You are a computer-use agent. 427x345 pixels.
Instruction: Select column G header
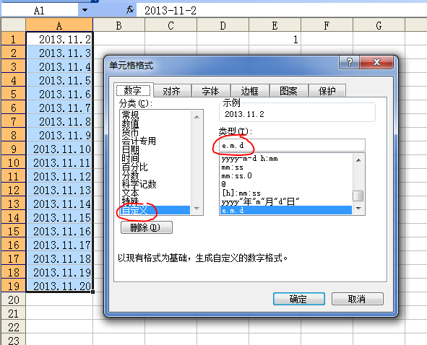(x=379, y=25)
